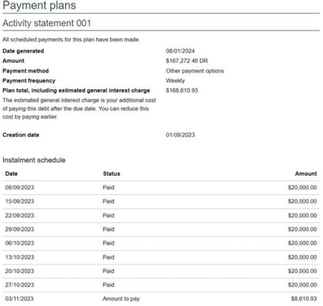Select the 08/09/2023 instalment date
The width and height of the screenshot is (323, 306).
[19, 188]
